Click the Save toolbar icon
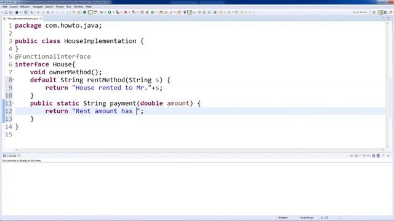Viewport: 394px width, 221px height. (6, 12)
